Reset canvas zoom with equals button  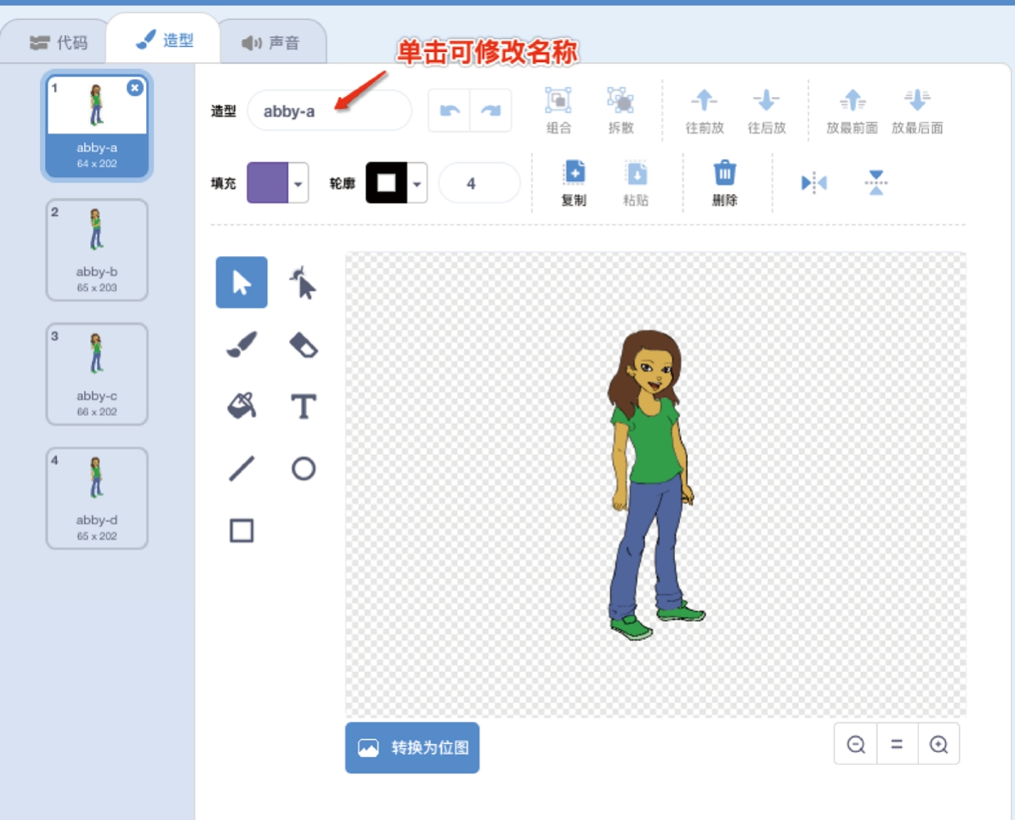897,744
